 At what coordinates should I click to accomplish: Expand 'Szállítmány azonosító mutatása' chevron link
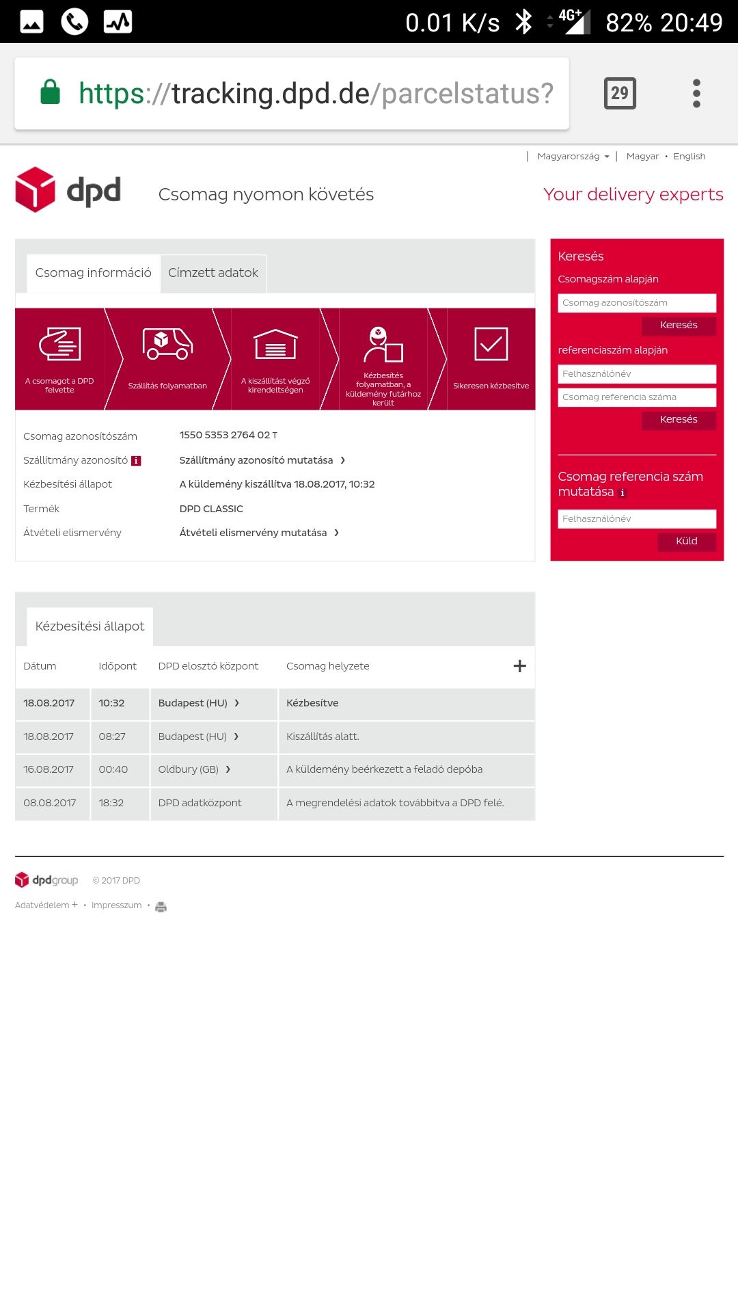tap(262, 460)
